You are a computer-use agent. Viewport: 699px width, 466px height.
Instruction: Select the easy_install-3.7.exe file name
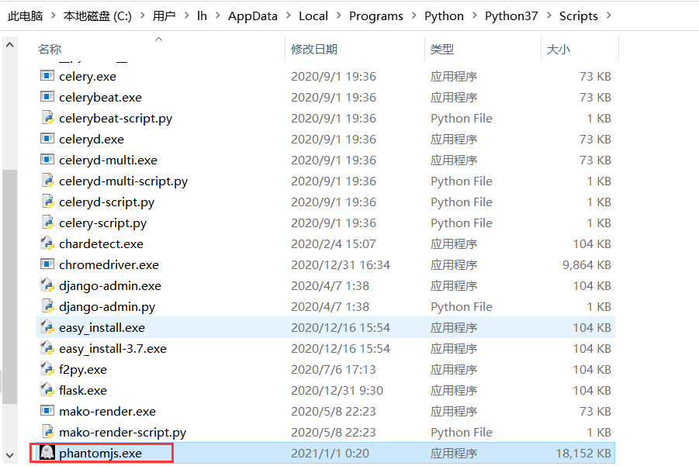point(112,348)
